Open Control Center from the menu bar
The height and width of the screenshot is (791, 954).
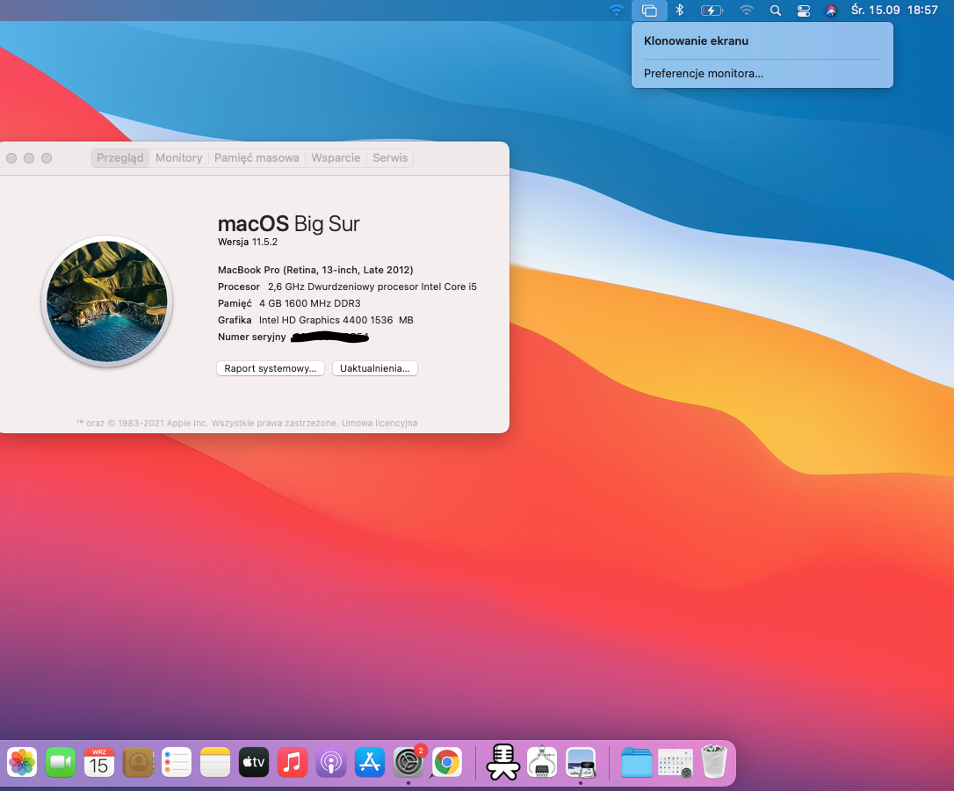804,11
